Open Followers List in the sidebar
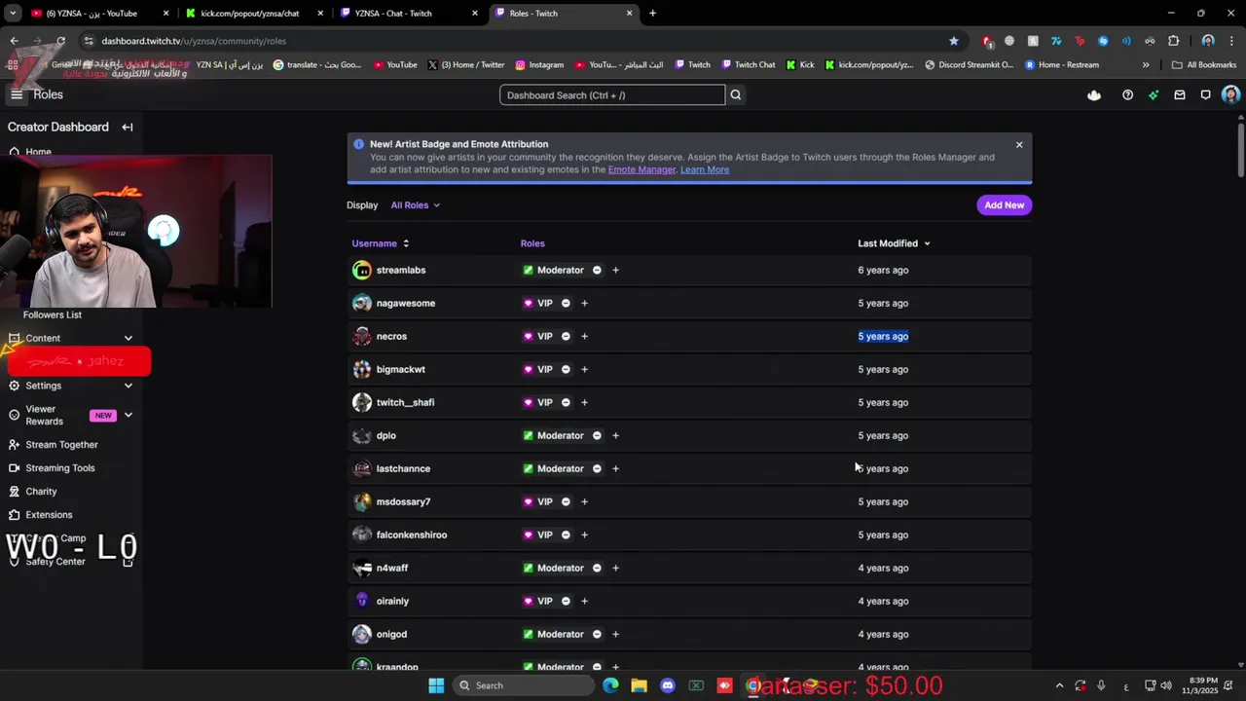Screen dimensions: 1246x701 (x=53, y=314)
